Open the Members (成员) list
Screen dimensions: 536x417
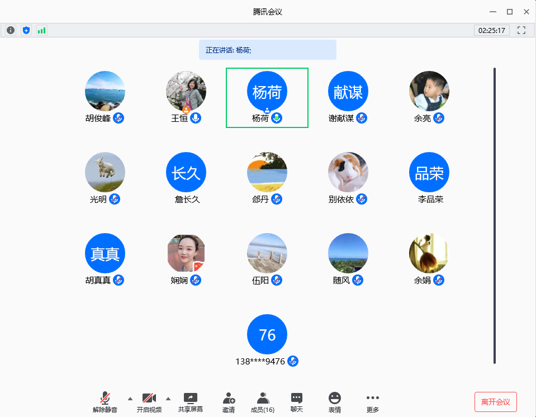point(262,402)
